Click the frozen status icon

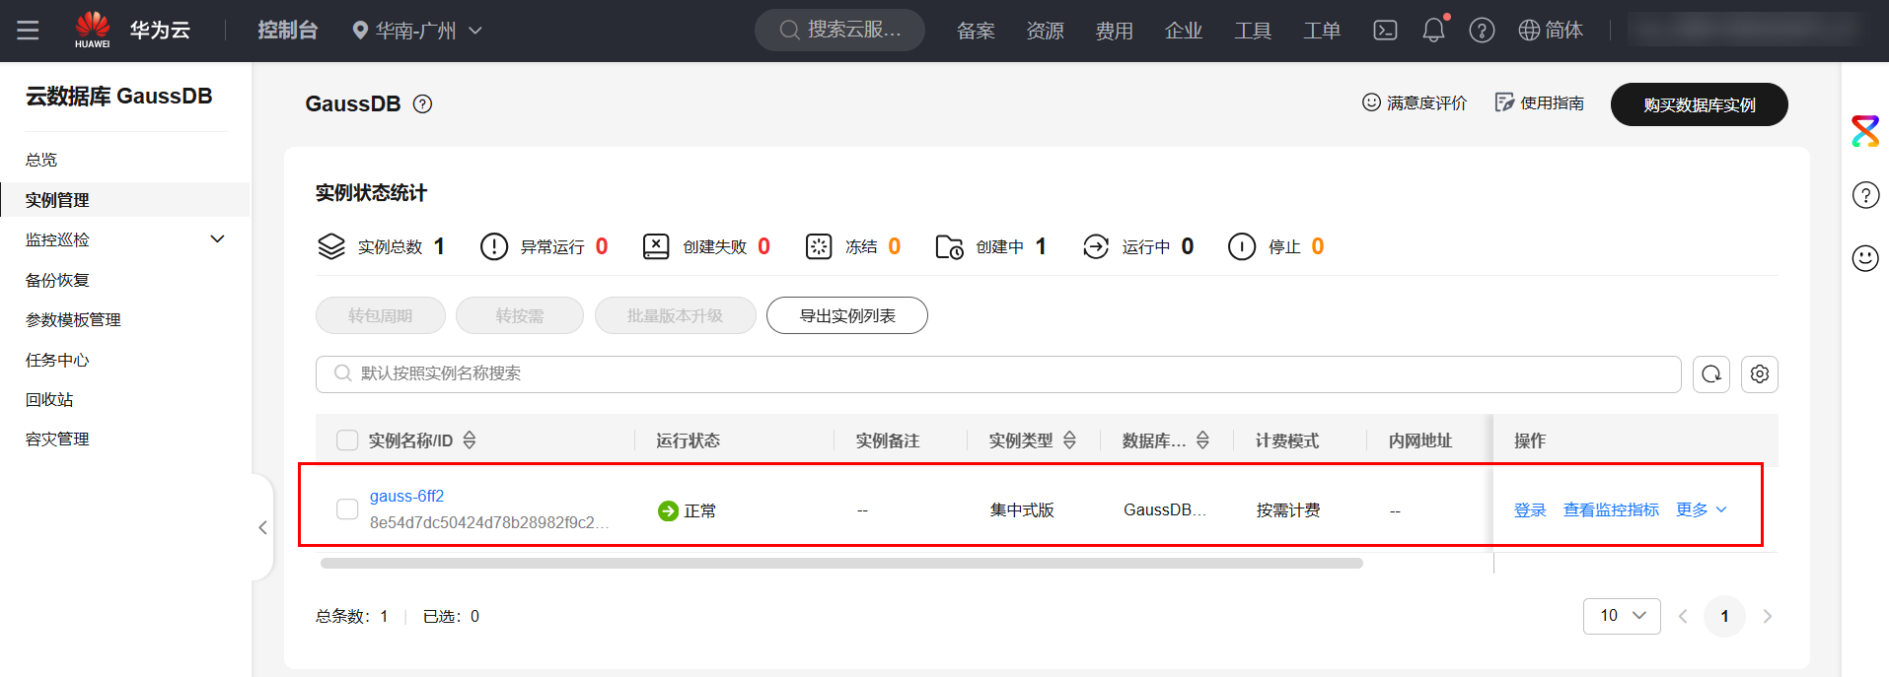coord(819,246)
